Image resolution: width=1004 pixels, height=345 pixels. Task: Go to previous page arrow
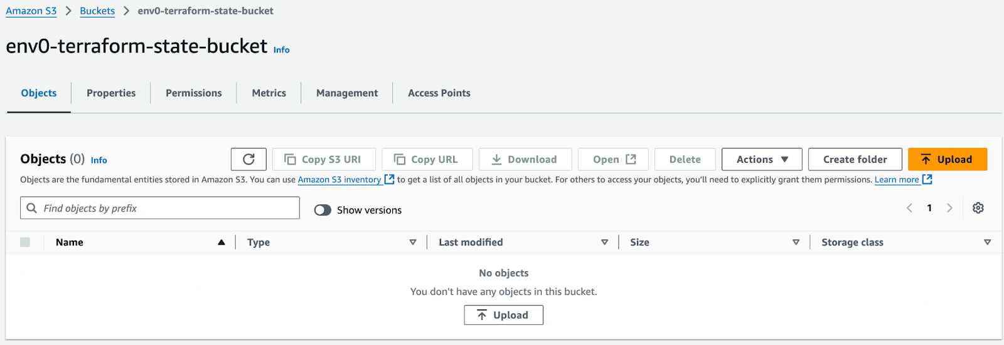pos(909,208)
